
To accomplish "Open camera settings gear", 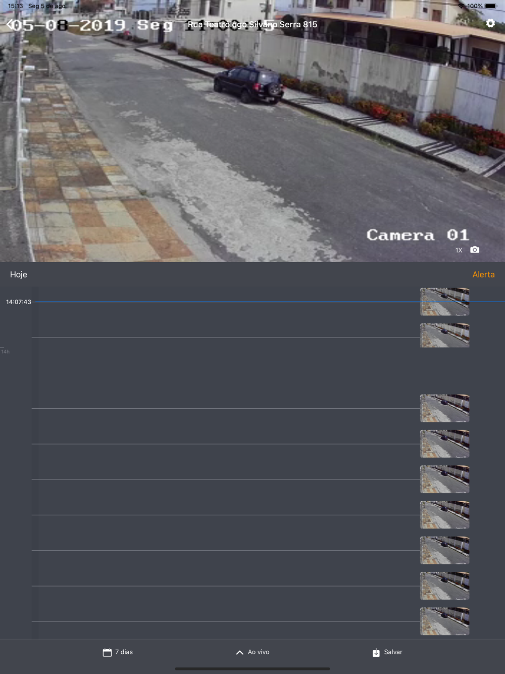I will [490, 24].
